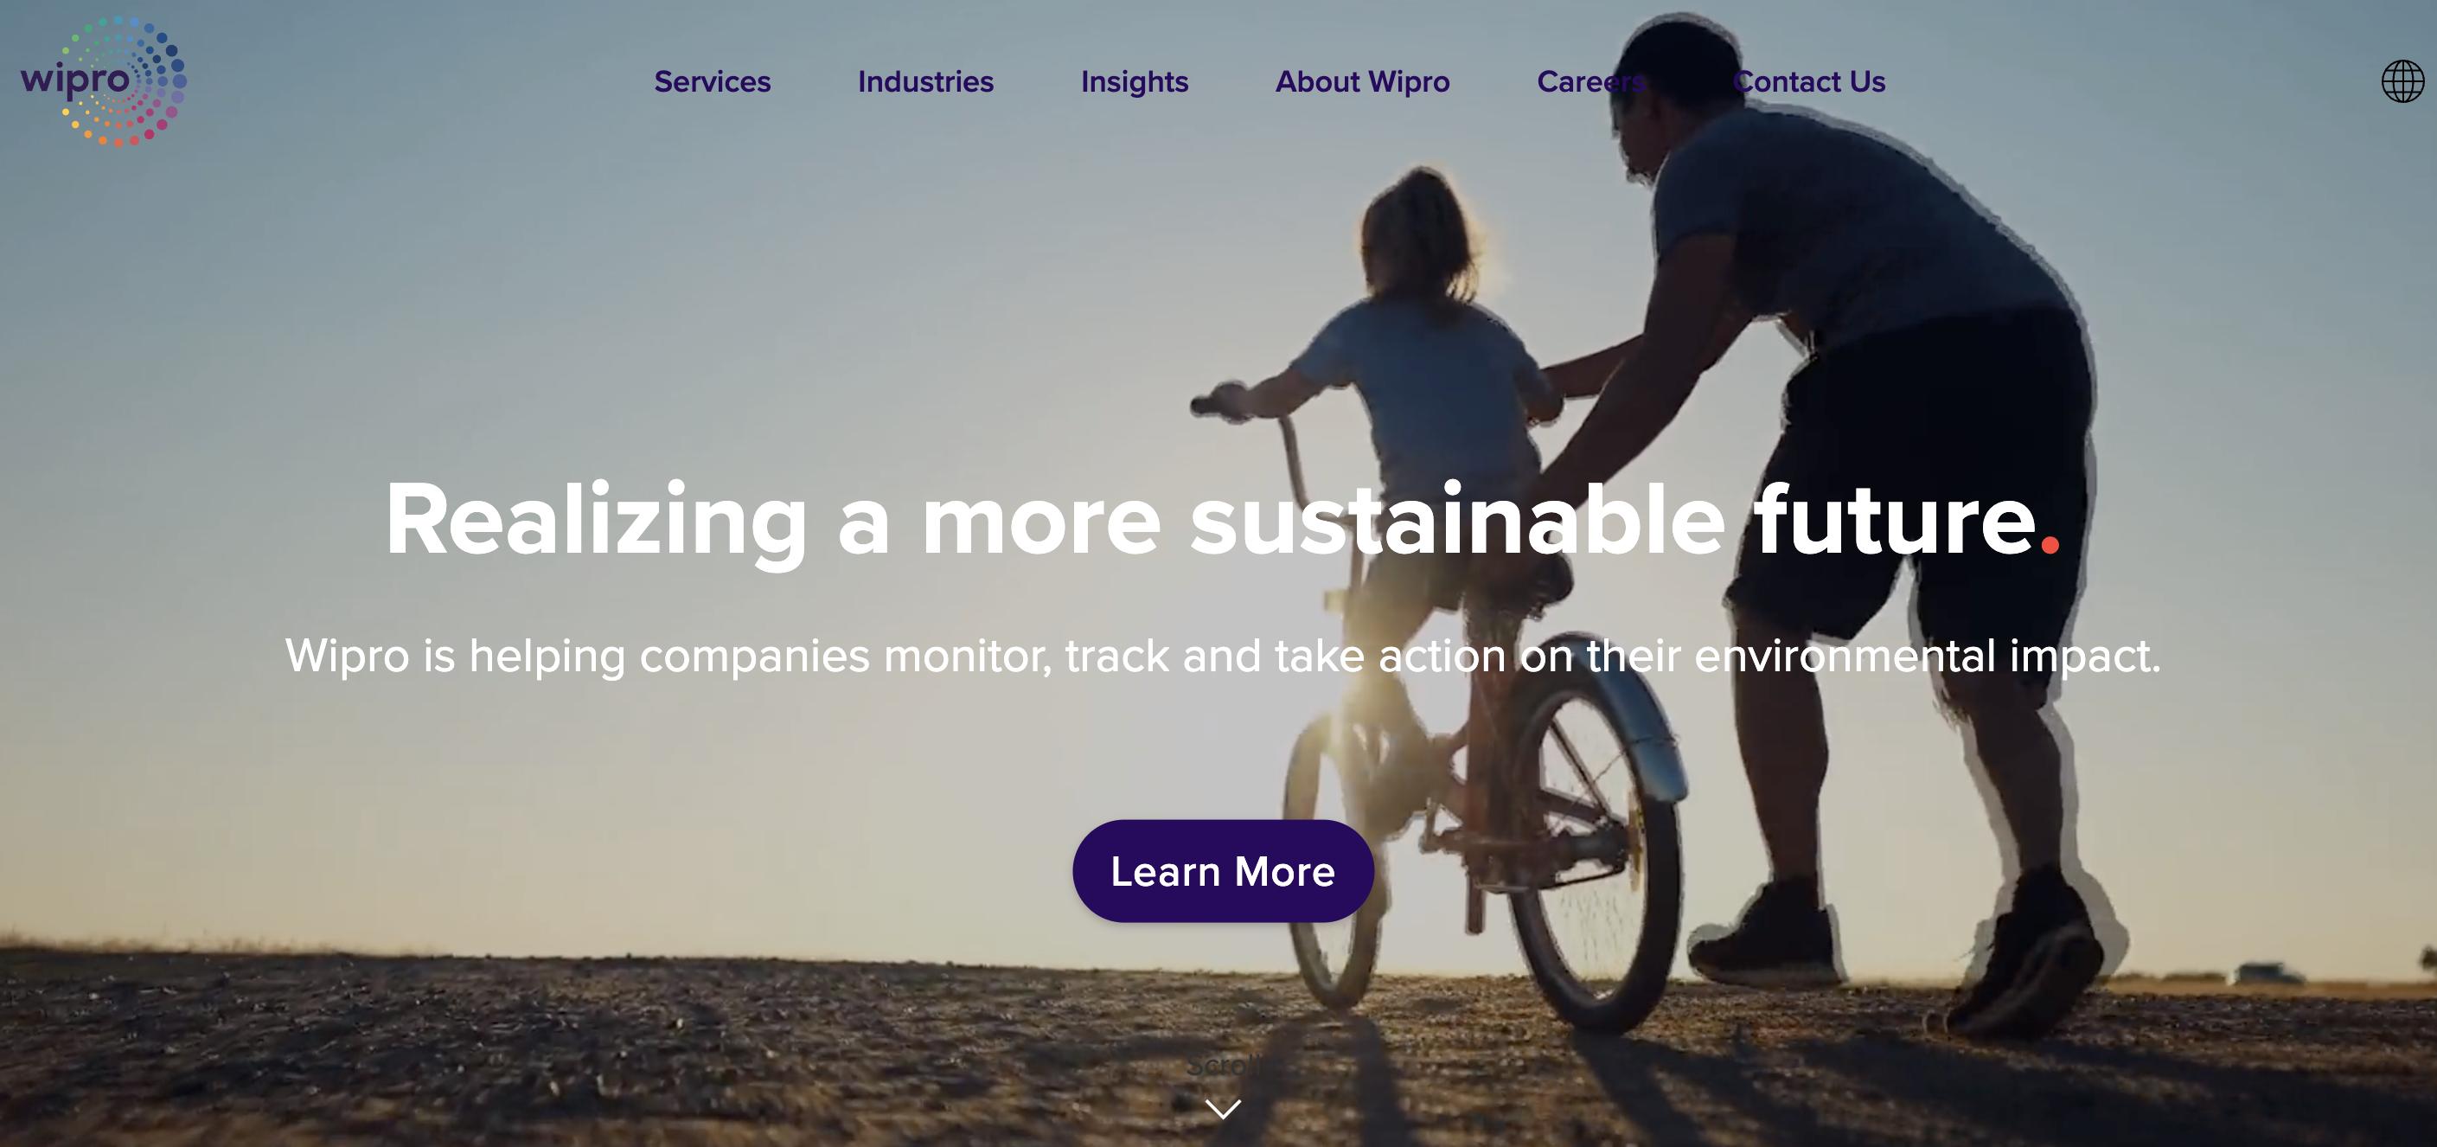Open the About Wipro menu
Viewport: 2437px width, 1147px height.
1362,82
